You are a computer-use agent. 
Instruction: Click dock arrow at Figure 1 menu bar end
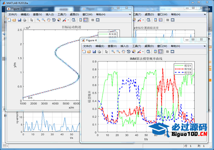point(130,14)
